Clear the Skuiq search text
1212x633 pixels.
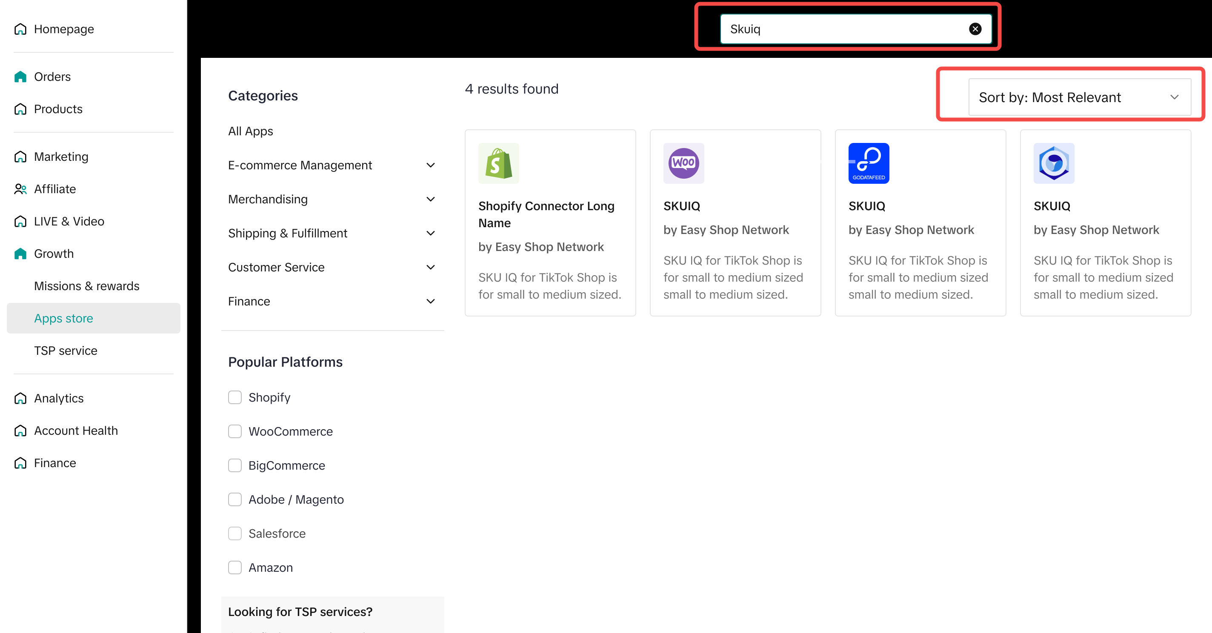[x=975, y=29]
